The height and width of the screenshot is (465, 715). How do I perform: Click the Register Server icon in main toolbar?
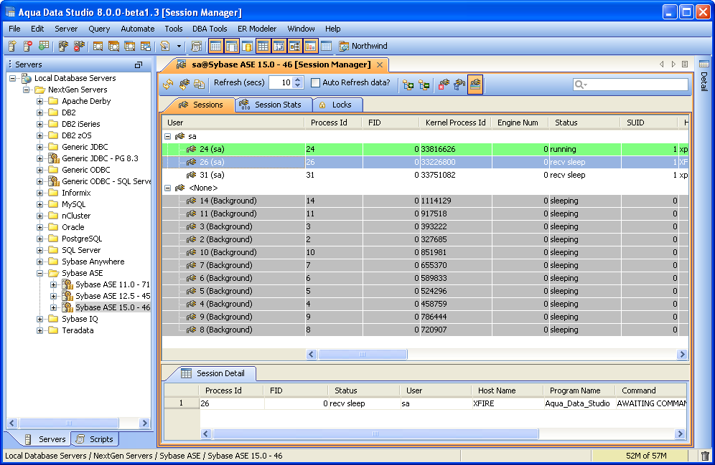[12, 46]
